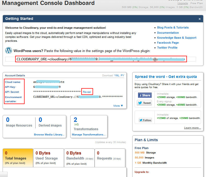Reveal the API Secret
Screen dimensions: 206x177
[x=87, y=92]
